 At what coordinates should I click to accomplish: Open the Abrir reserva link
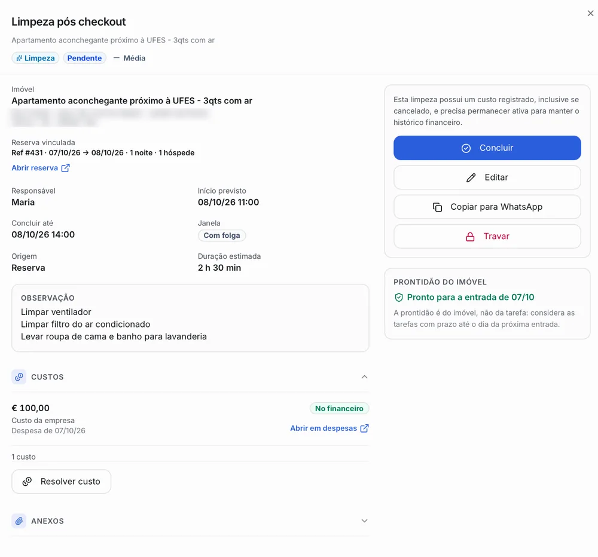41,168
